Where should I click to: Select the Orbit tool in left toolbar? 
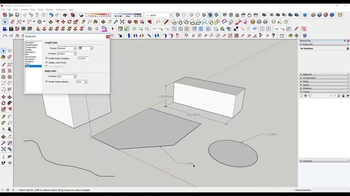pyautogui.click(x=3, y=137)
